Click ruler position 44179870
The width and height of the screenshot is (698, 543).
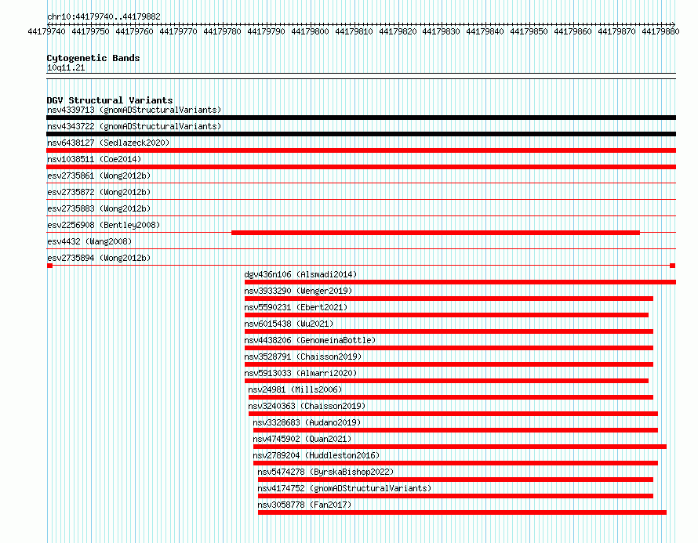click(x=616, y=31)
